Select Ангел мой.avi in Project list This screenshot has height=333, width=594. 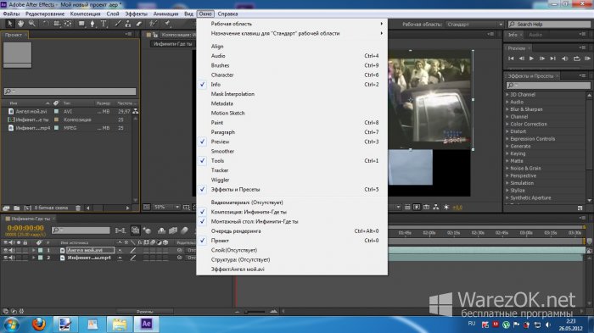31,112
